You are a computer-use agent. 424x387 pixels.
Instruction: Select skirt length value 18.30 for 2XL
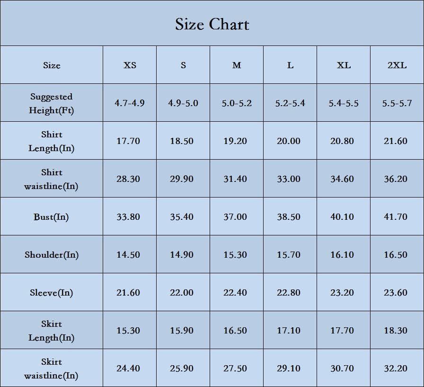pyautogui.click(x=396, y=331)
